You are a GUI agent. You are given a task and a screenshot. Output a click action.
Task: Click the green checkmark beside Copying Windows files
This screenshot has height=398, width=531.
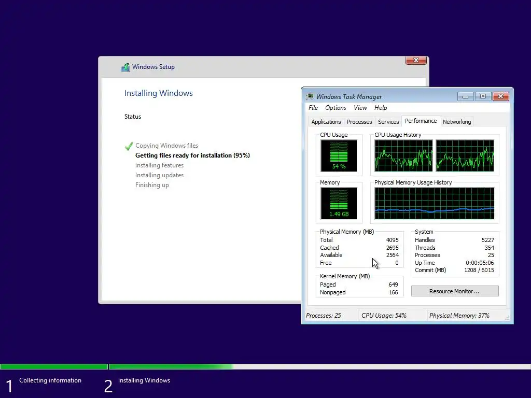[129, 146]
